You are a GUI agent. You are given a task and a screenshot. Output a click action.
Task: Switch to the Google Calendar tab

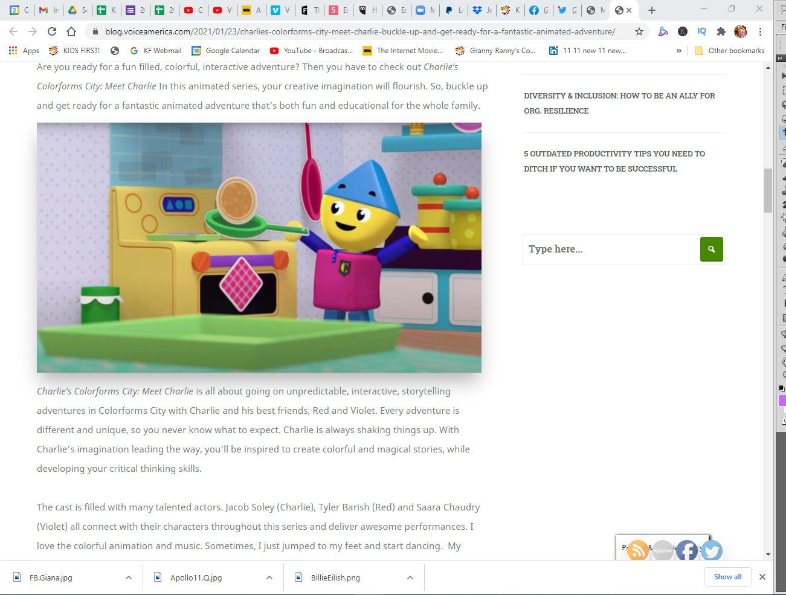tap(19, 10)
